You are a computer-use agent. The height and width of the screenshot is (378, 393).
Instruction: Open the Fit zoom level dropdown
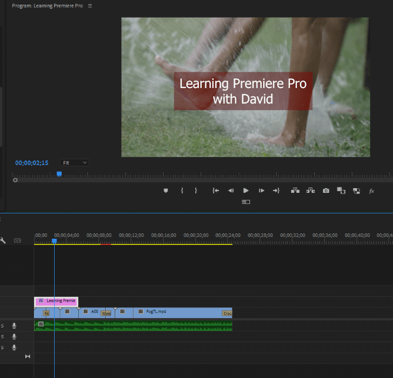pyautogui.click(x=75, y=163)
